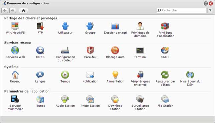The height and width of the screenshot is (123, 215).
Task: Open help with the question mark button
Action: tap(210, 10)
